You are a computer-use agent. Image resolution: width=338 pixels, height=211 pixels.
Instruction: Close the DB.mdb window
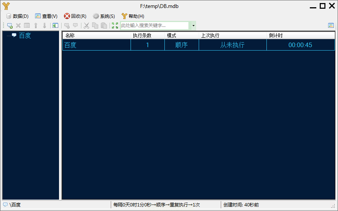(x=332, y=6)
